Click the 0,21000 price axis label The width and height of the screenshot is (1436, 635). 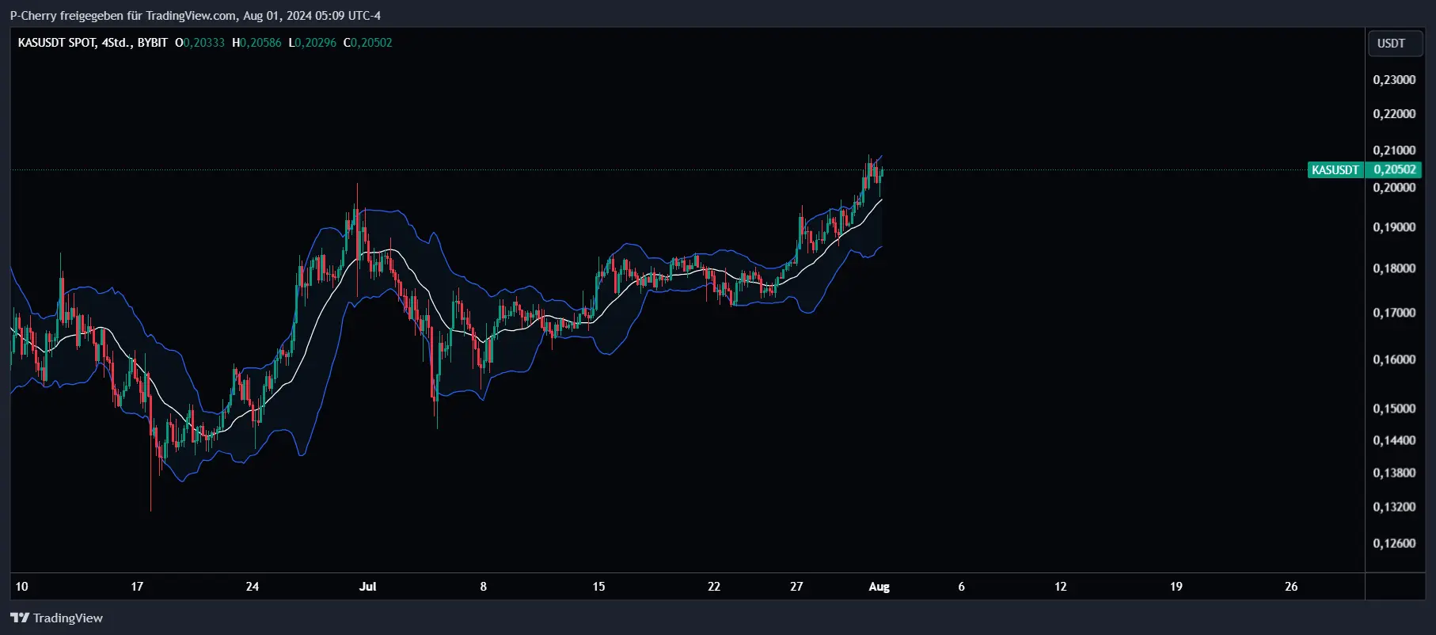(x=1394, y=150)
